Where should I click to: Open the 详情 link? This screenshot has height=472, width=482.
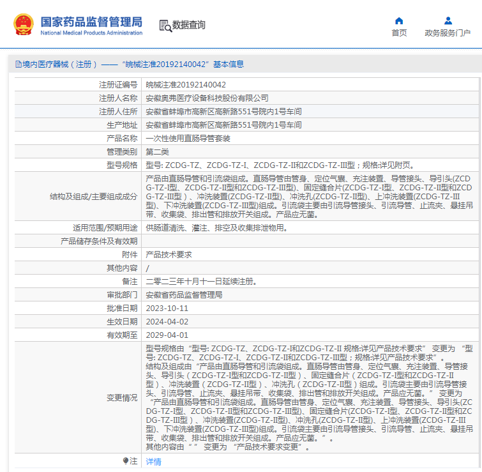[153, 461]
